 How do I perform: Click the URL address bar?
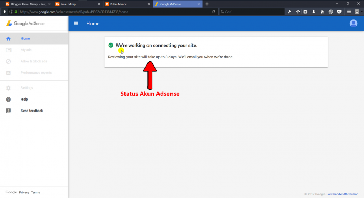pos(114,12)
